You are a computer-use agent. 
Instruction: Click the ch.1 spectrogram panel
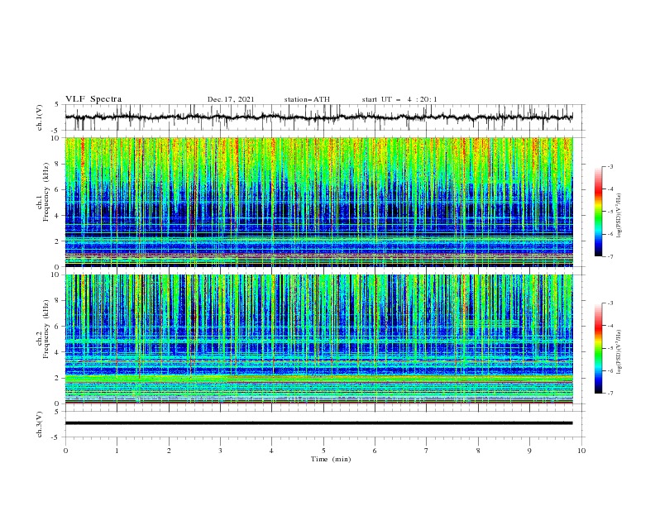pyautogui.click(x=318, y=202)
